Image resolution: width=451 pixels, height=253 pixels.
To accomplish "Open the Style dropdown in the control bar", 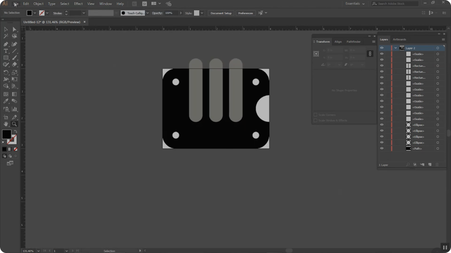I will tap(202, 13).
